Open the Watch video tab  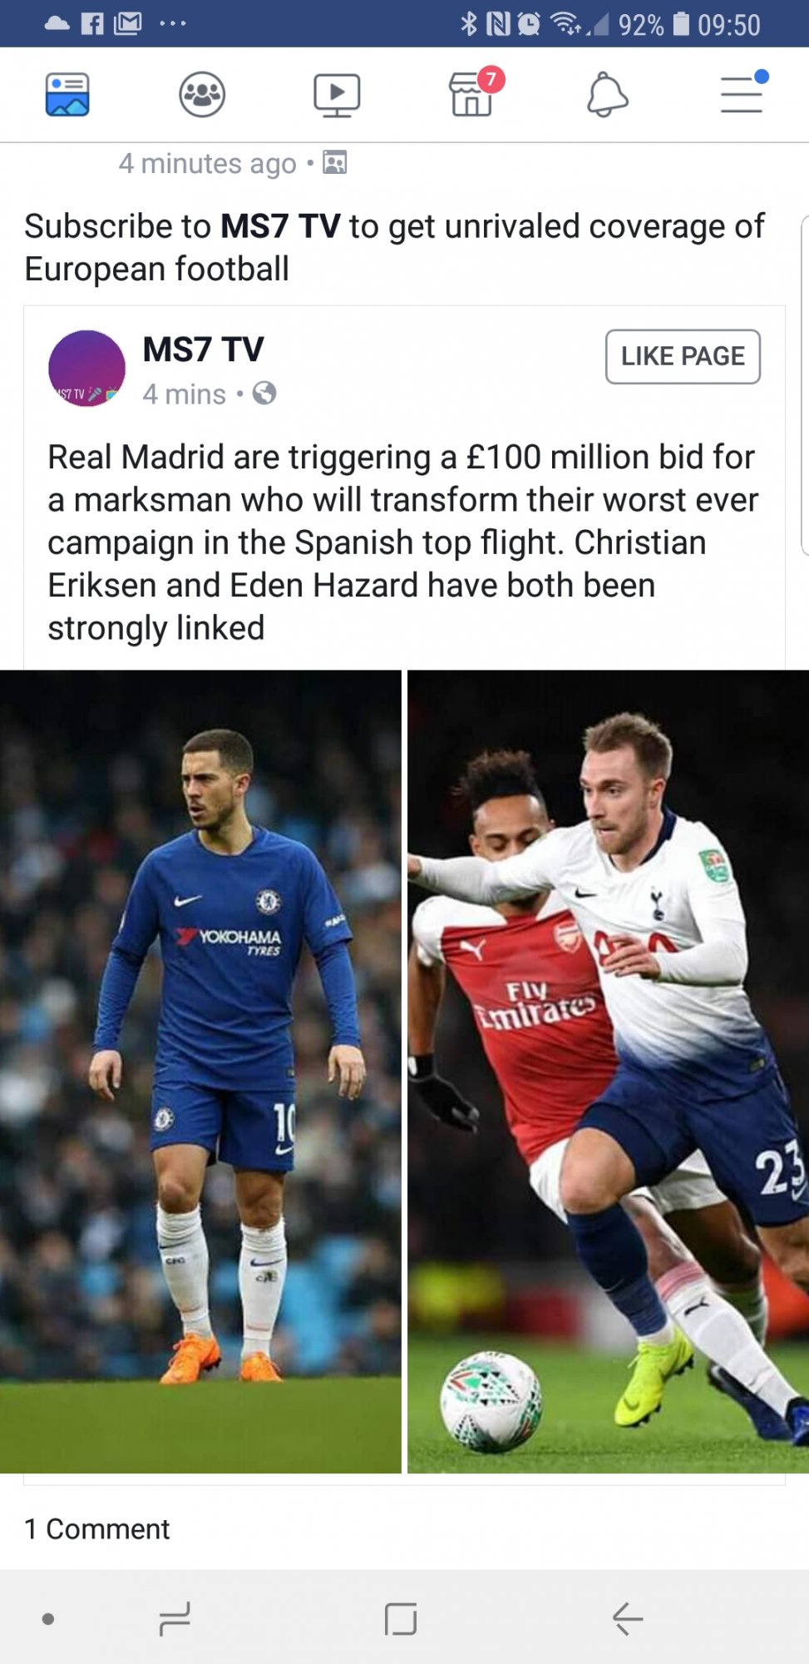337,95
